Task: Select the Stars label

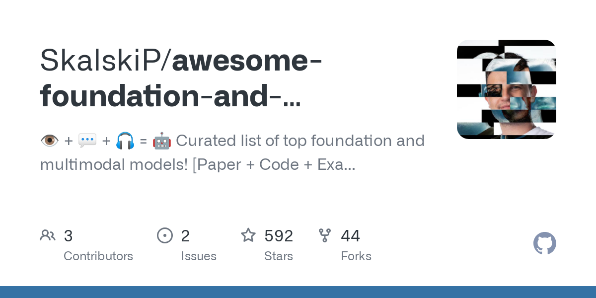Action: 279,256
